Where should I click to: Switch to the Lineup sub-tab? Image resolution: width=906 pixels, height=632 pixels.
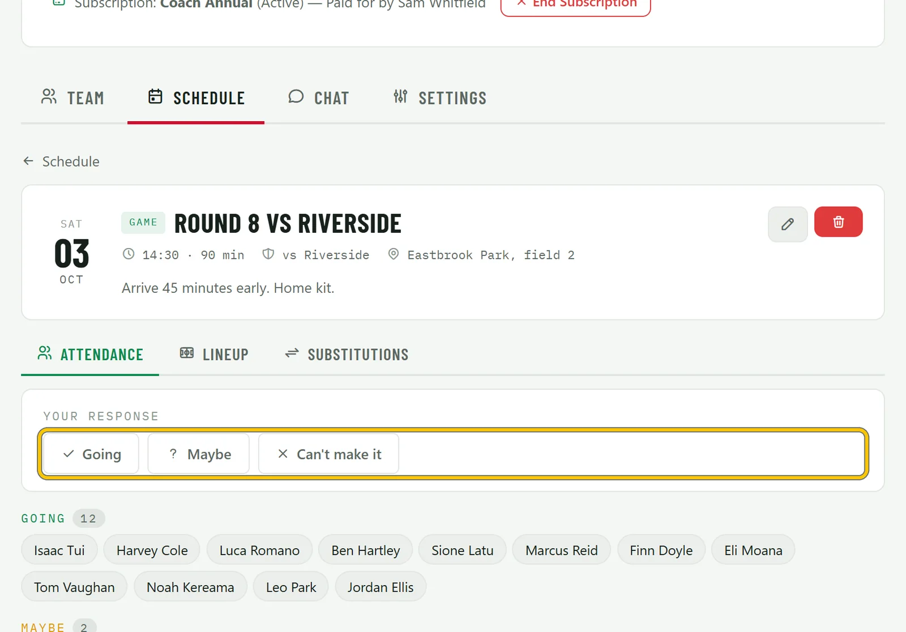pos(214,355)
